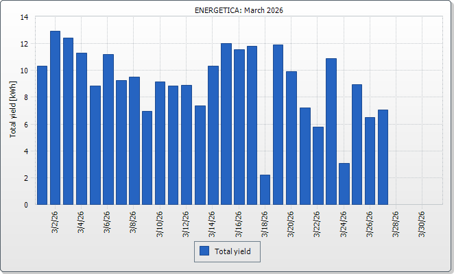454x274 pixels.
Task: Click the bar for 3/24/26
Action: [344, 184]
